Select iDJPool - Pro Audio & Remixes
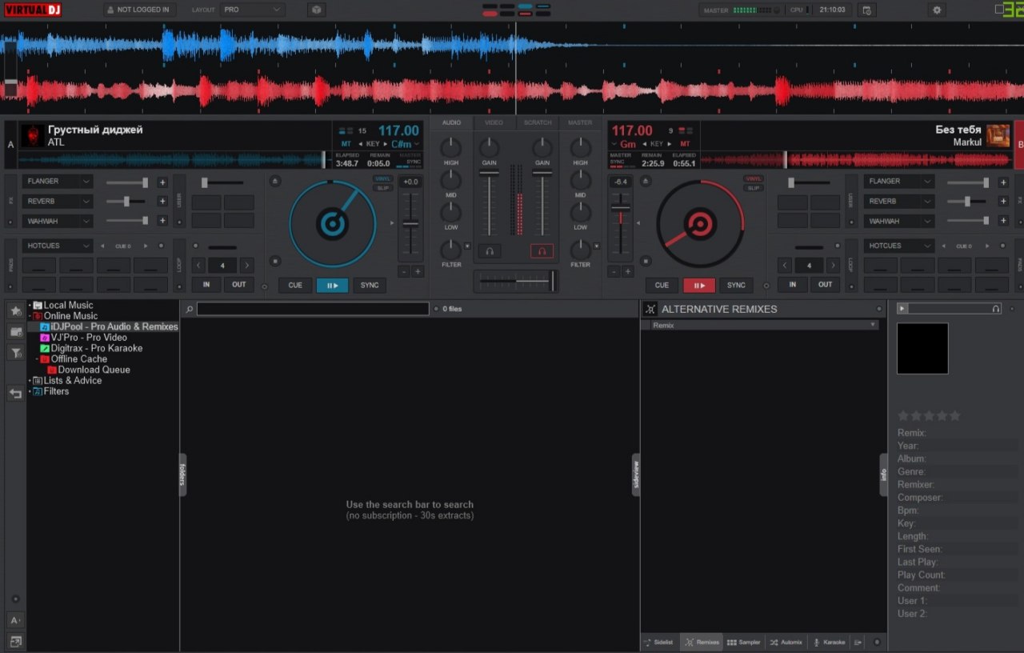This screenshot has width=1024, height=653. [109, 326]
